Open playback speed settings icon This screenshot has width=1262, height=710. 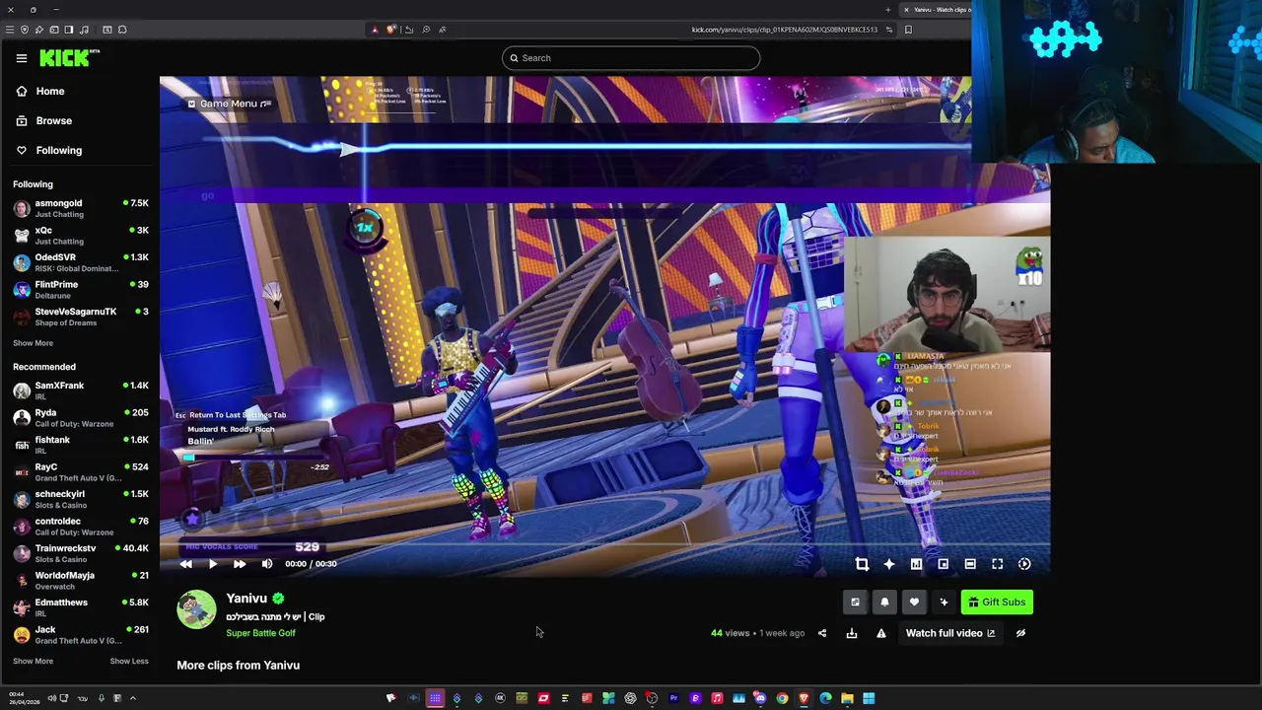[x=1024, y=564]
